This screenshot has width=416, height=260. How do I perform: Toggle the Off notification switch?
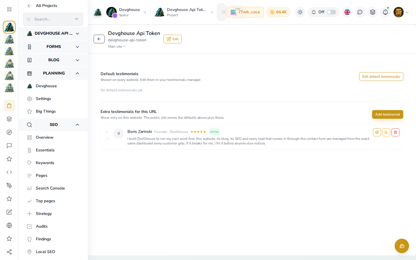pyautogui.click(x=331, y=12)
